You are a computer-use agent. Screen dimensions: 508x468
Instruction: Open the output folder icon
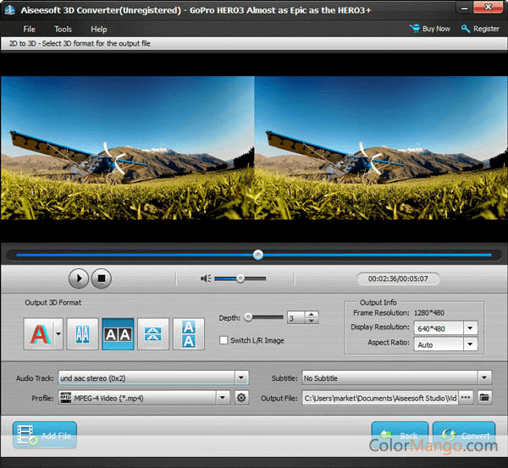[x=484, y=397]
